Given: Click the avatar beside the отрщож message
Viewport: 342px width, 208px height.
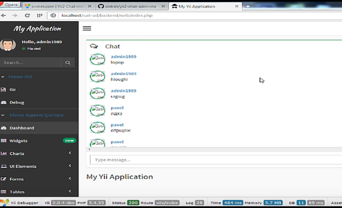Looking at the screenshot, I should [97, 127].
